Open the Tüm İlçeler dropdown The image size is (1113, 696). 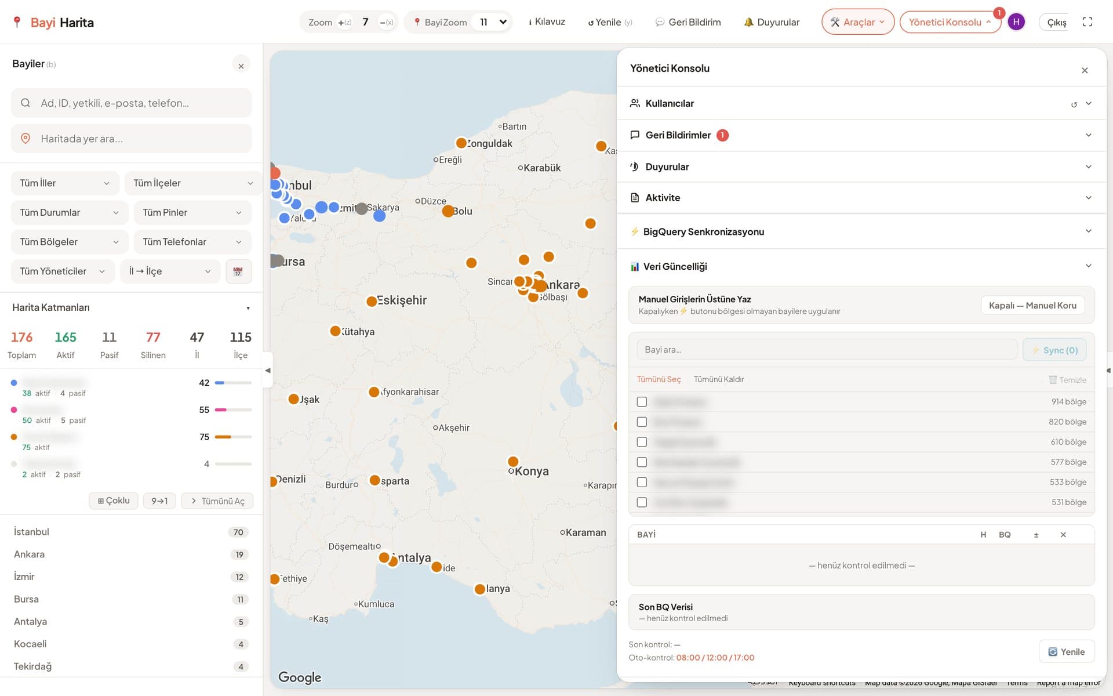point(193,183)
